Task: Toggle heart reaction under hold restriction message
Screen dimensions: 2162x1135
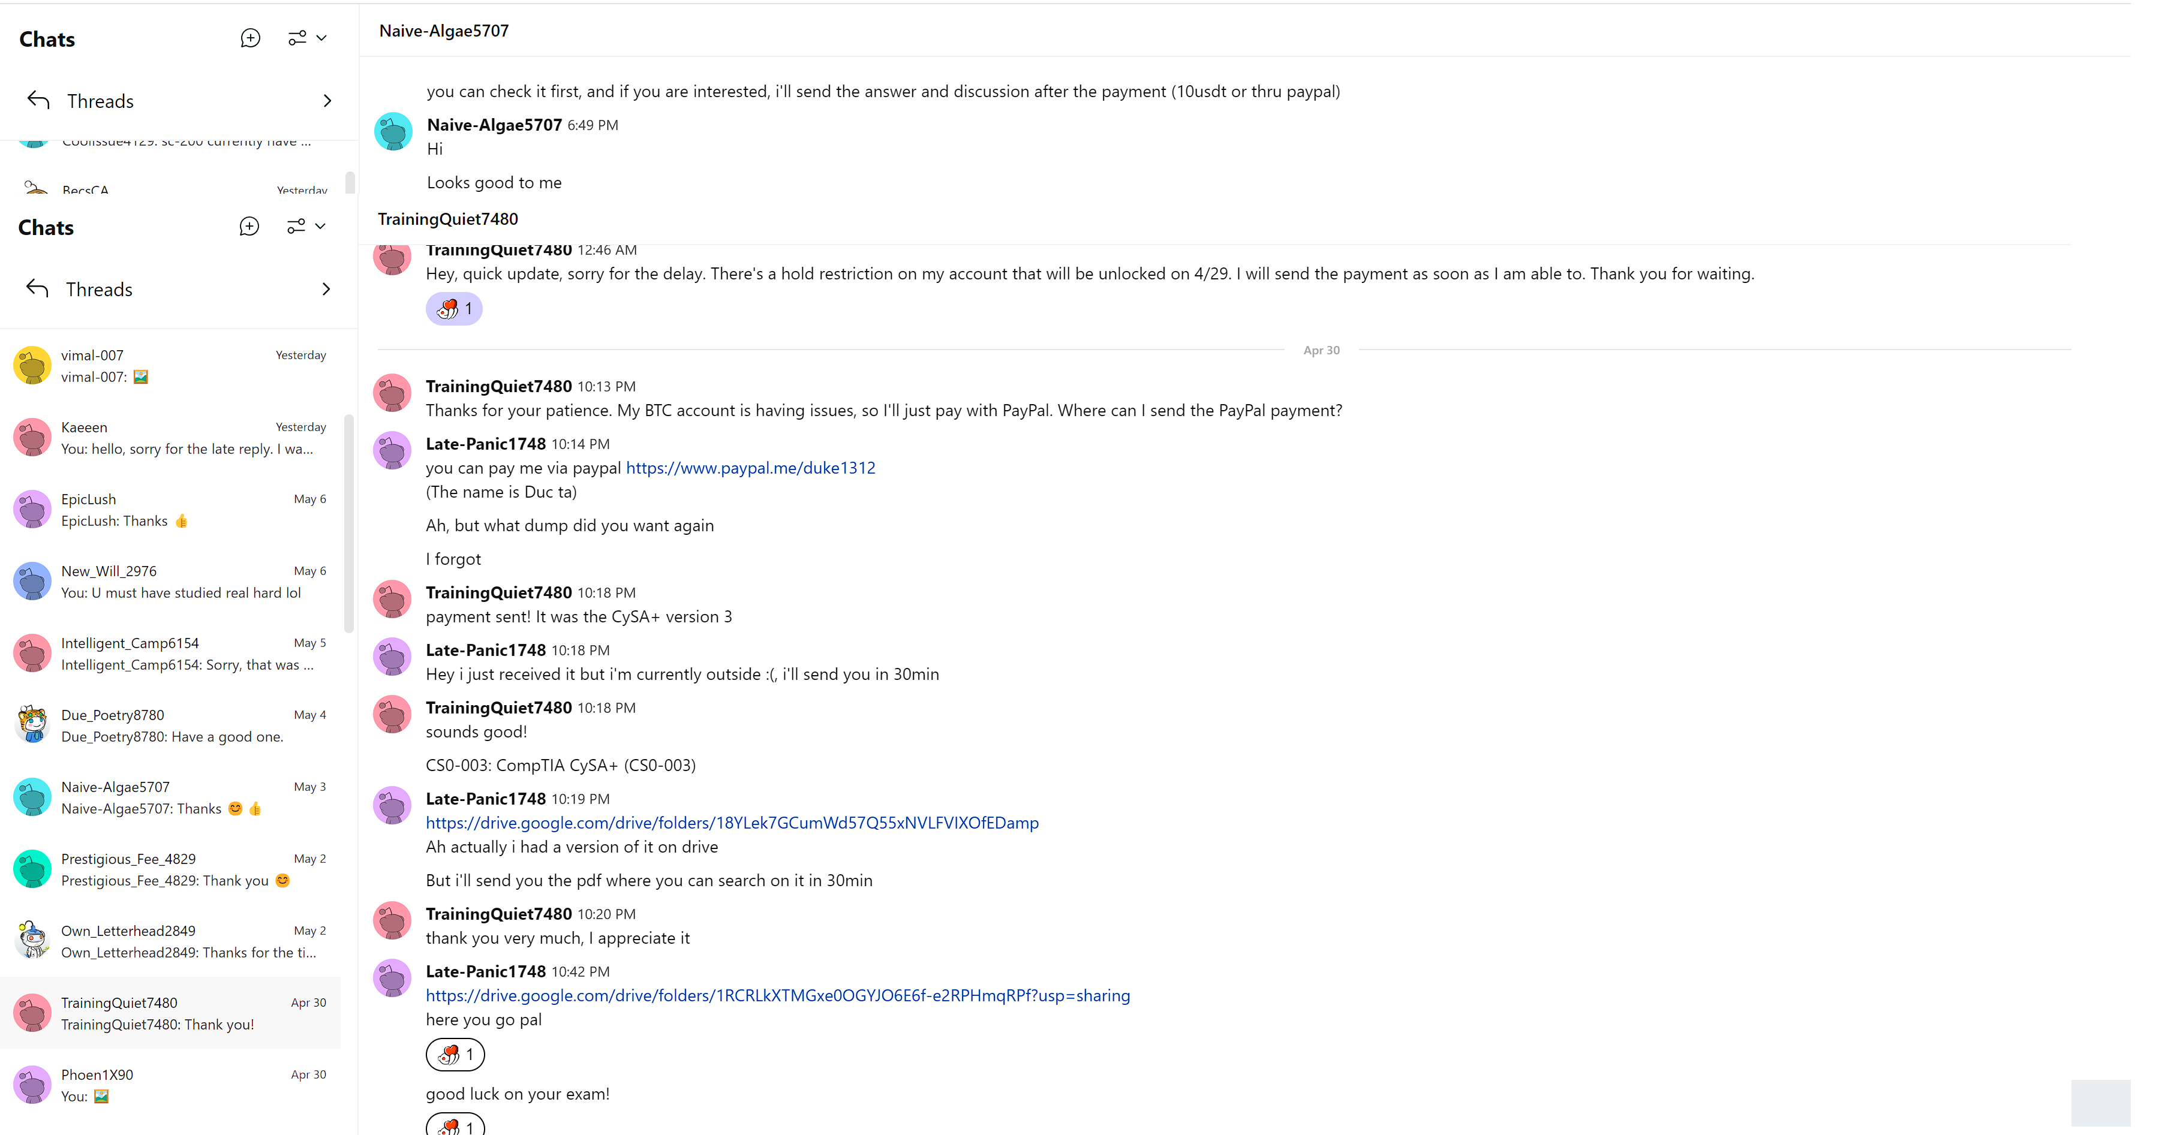Action: (x=454, y=309)
